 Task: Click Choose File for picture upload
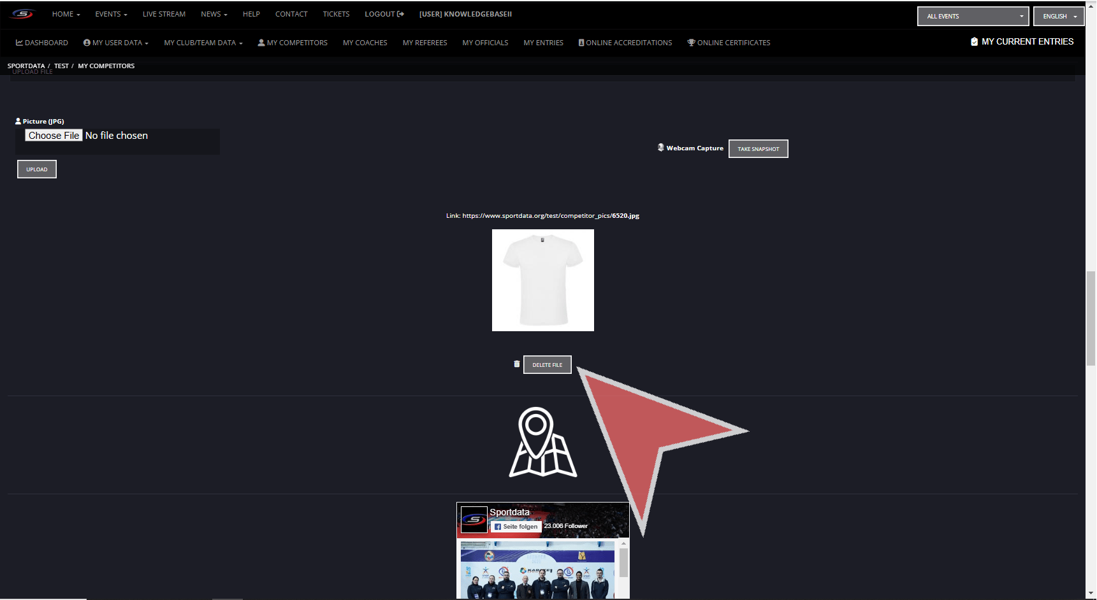click(x=54, y=136)
